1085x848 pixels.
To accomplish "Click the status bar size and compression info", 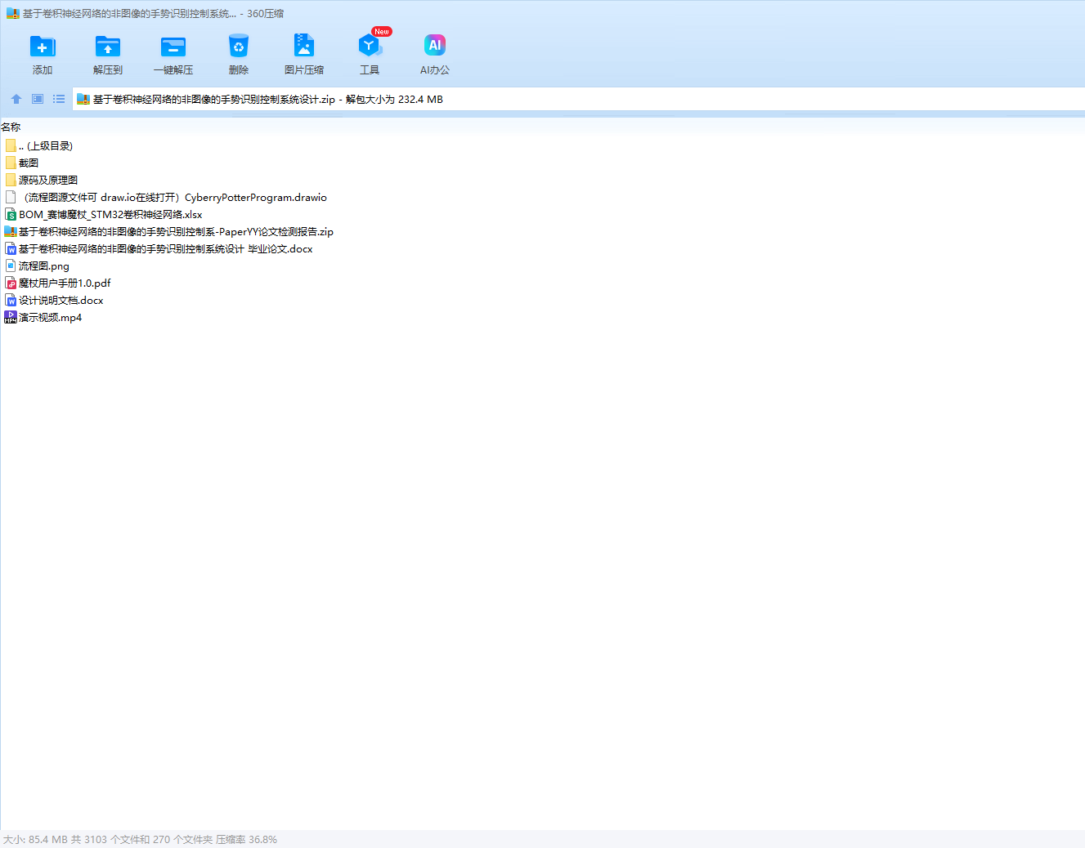I will click(x=140, y=839).
